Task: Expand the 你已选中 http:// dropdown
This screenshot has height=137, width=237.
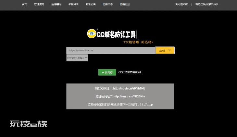Action: [77, 58]
